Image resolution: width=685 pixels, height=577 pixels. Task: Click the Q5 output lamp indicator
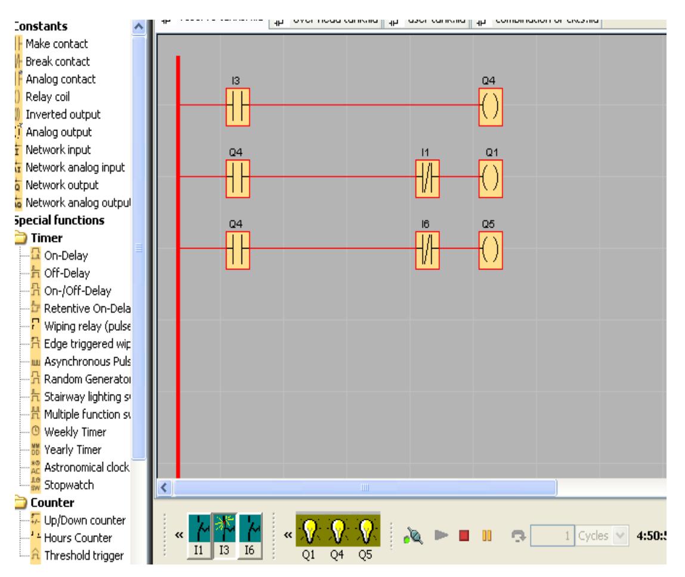click(365, 531)
